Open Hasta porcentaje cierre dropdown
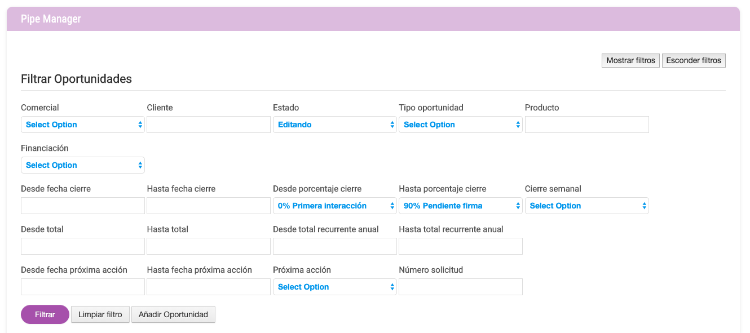This screenshot has height=333, width=750. click(461, 206)
